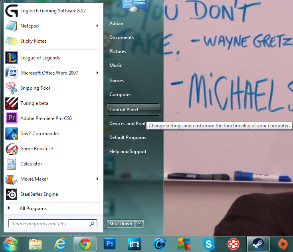Open Documents from the Start menu

click(x=121, y=37)
